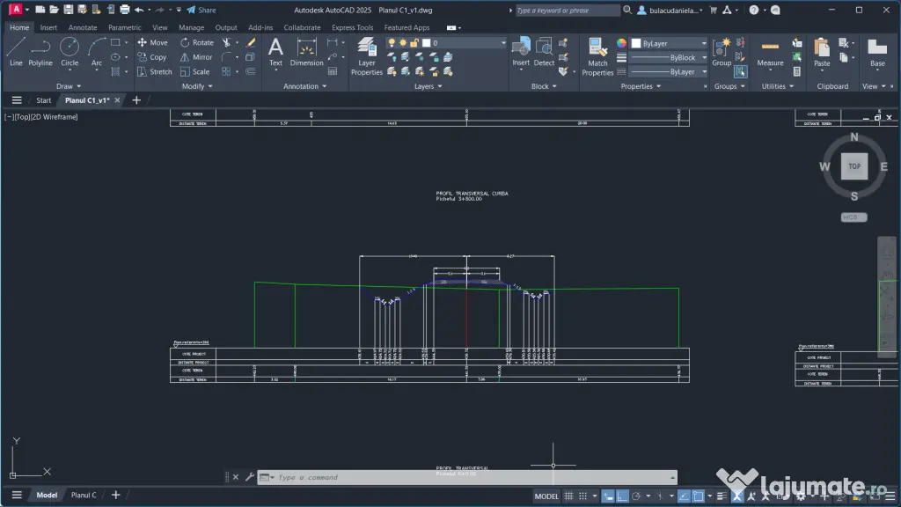Viewport: 901px width, 507px height.
Task: Click the Mirror tool
Action: point(196,57)
